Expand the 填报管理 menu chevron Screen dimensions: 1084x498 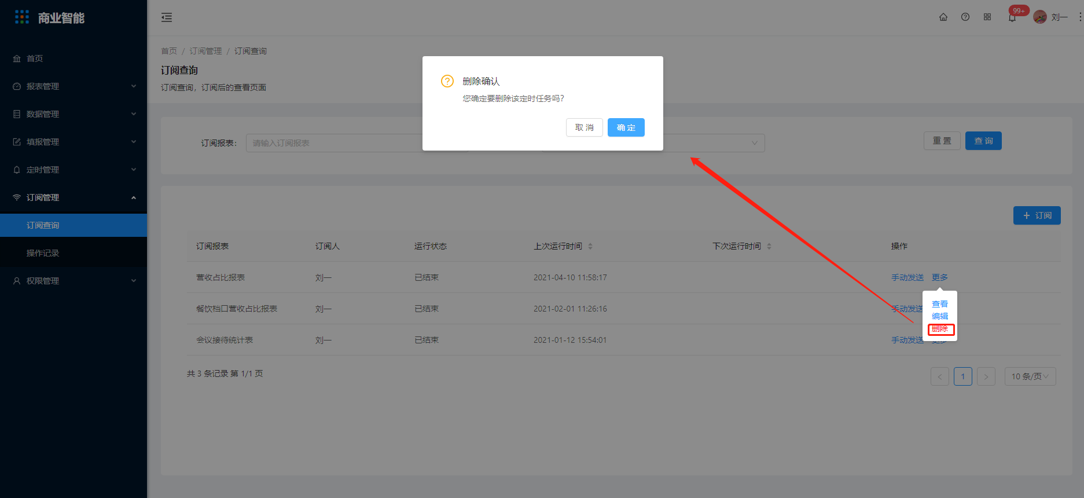pos(134,142)
